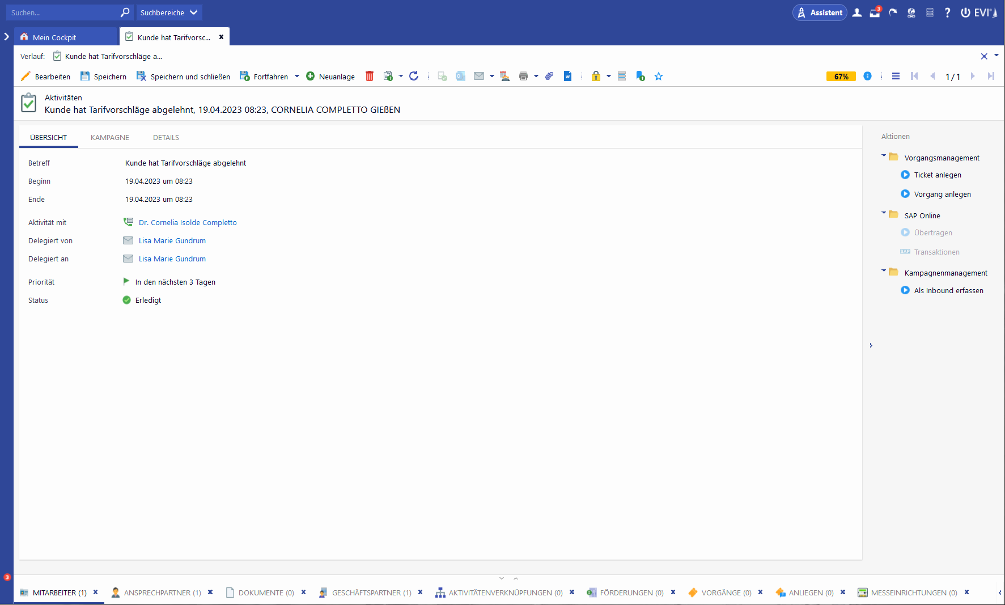
Task: Click the printer icon
Action: pyautogui.click(x=523, y=77)
